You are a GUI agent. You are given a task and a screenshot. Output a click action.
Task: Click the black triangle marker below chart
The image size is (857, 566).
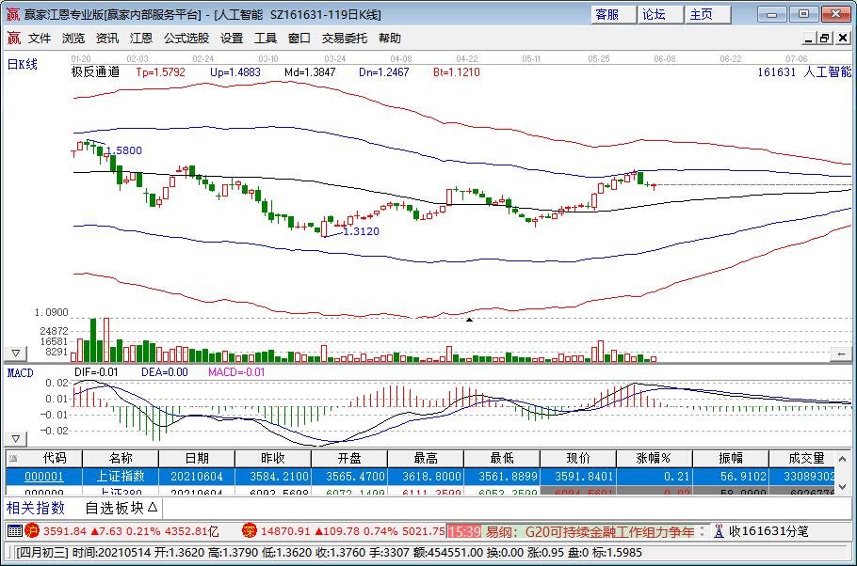(x=469, y=320)
